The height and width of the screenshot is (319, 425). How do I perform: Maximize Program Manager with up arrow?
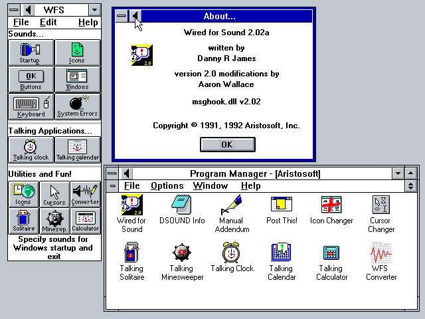tap(411, 173)
